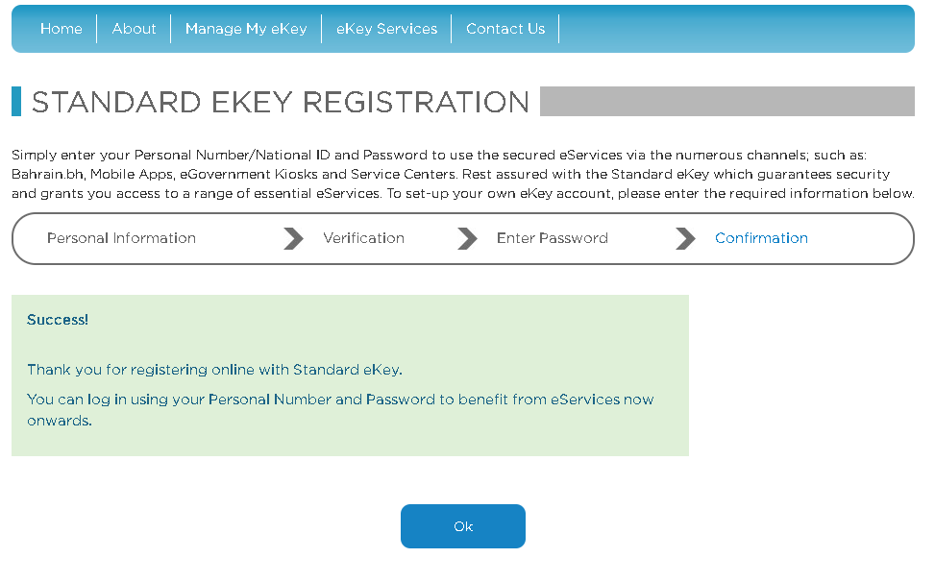Select the Enter Password step

pyautogui.click(x=553, y=238)
